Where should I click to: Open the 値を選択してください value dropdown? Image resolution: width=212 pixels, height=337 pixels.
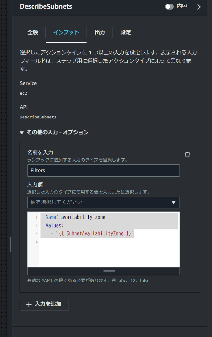104,203
